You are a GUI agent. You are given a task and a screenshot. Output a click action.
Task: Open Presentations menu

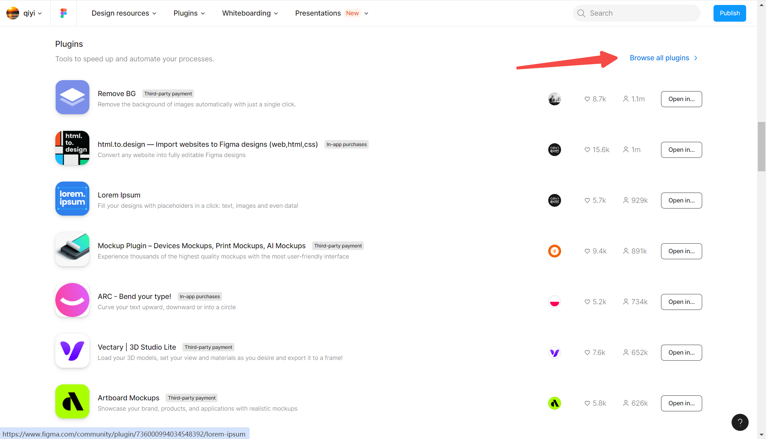pyautogui.click(x=318, y=13)
